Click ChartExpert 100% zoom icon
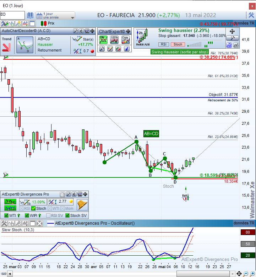Viewport: 256px width, 277px height. coord(114,40)
